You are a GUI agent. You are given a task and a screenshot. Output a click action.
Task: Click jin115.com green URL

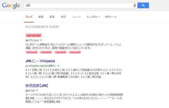click(x=32, y=40)
